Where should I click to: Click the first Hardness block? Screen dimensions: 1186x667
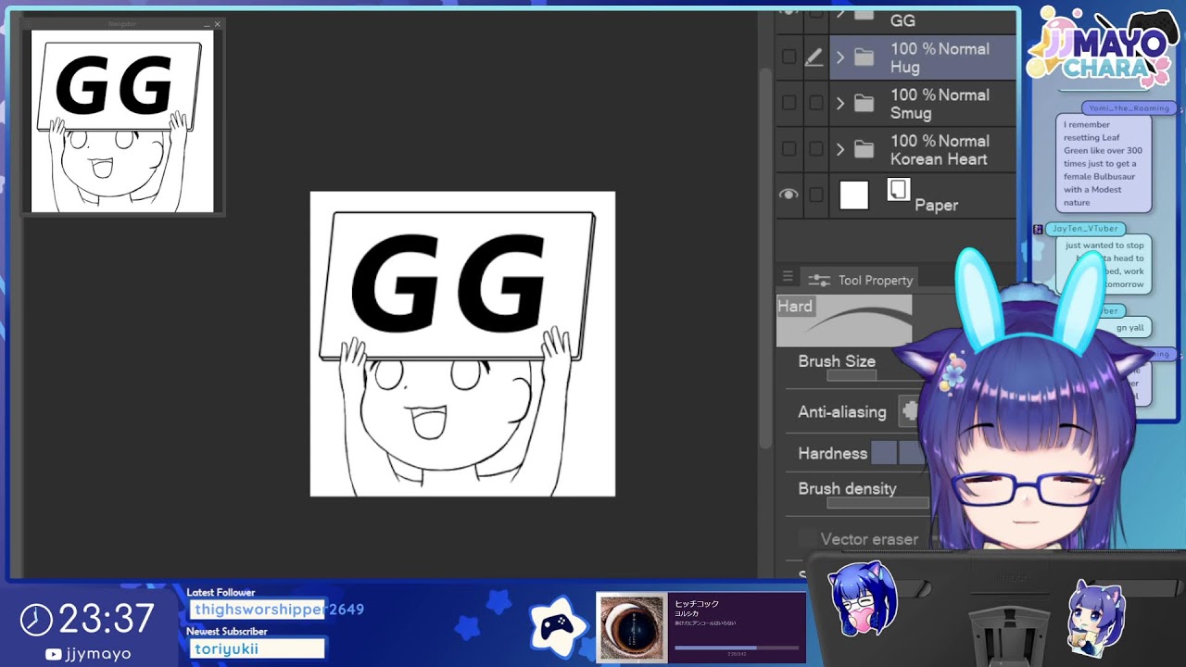click(x=884, y=453)
